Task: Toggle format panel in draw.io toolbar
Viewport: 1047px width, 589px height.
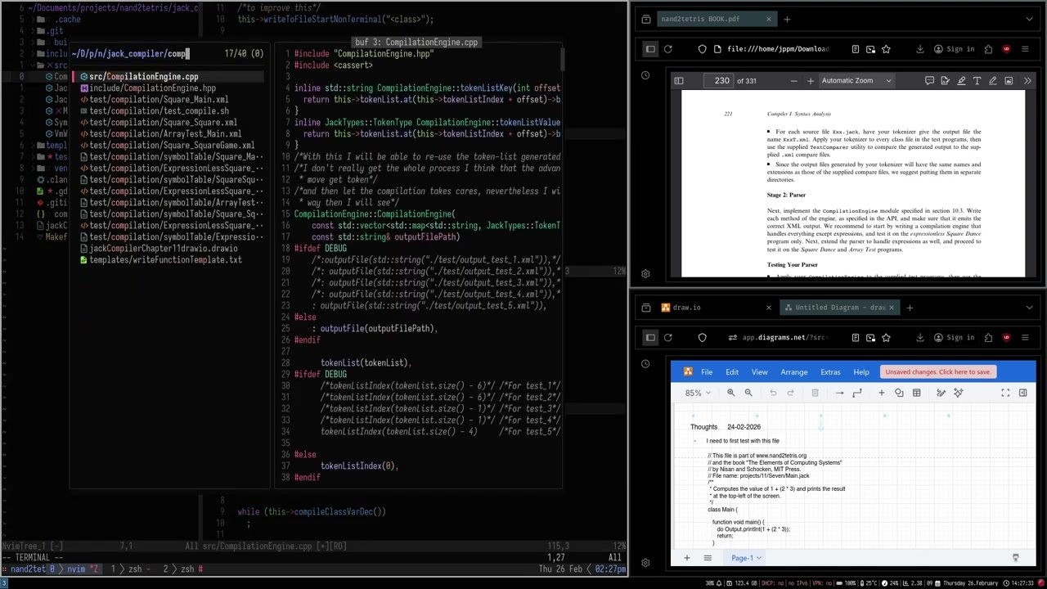Action: [1022, 393]
